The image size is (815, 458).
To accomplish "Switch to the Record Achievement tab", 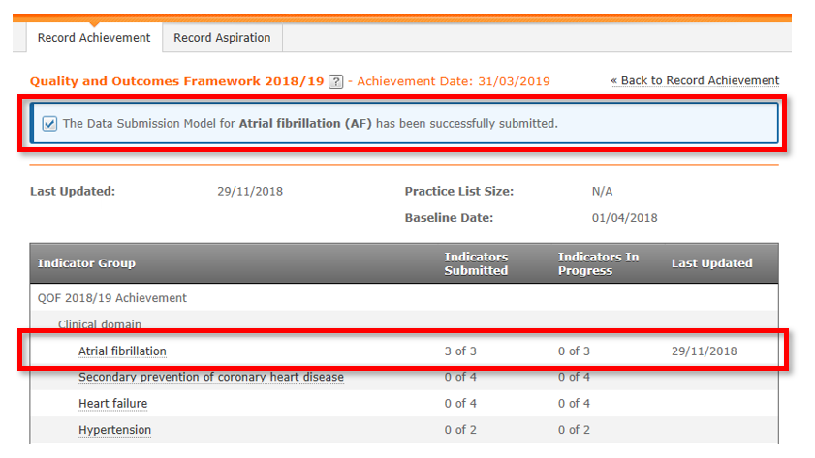I will (x=94, y=38).
